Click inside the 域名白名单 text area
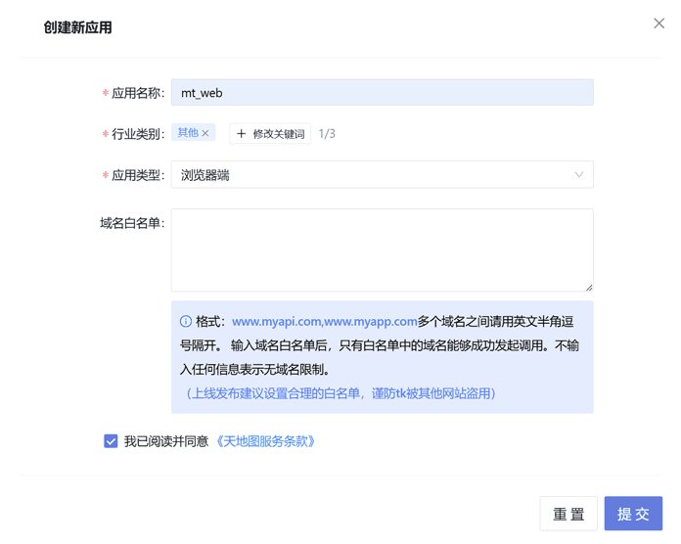Image resolution: width=681 pixels, height=544 pixels. pyautogui.click(x=382, y=249)
